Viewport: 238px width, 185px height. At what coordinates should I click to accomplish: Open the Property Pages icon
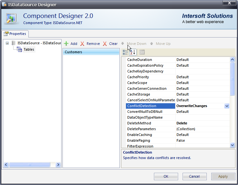(142, 52)
